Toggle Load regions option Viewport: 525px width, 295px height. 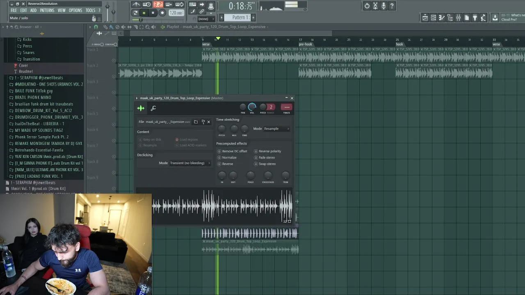[187, 139]
